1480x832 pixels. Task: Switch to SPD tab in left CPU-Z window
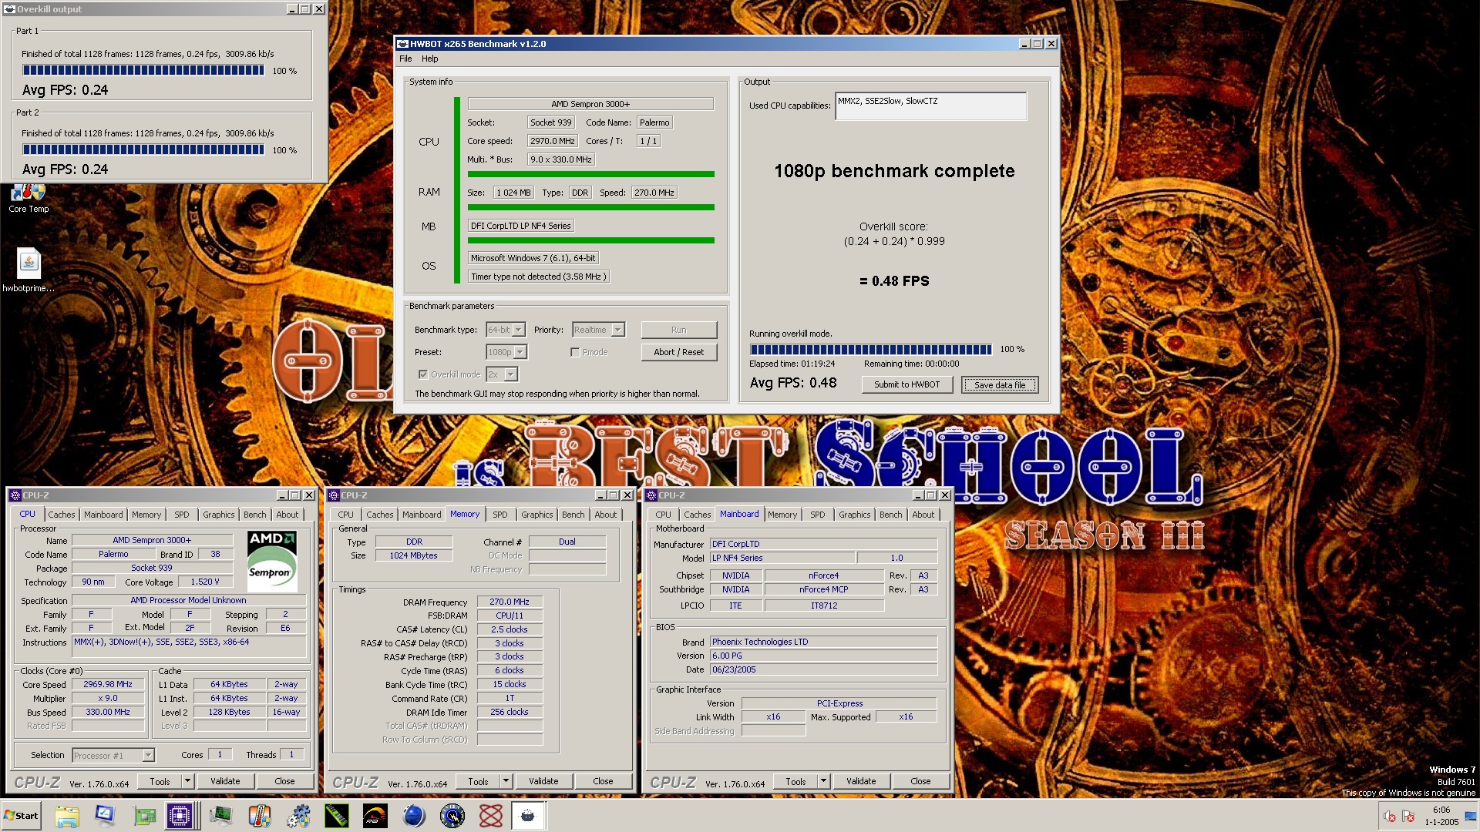[181, 515]
